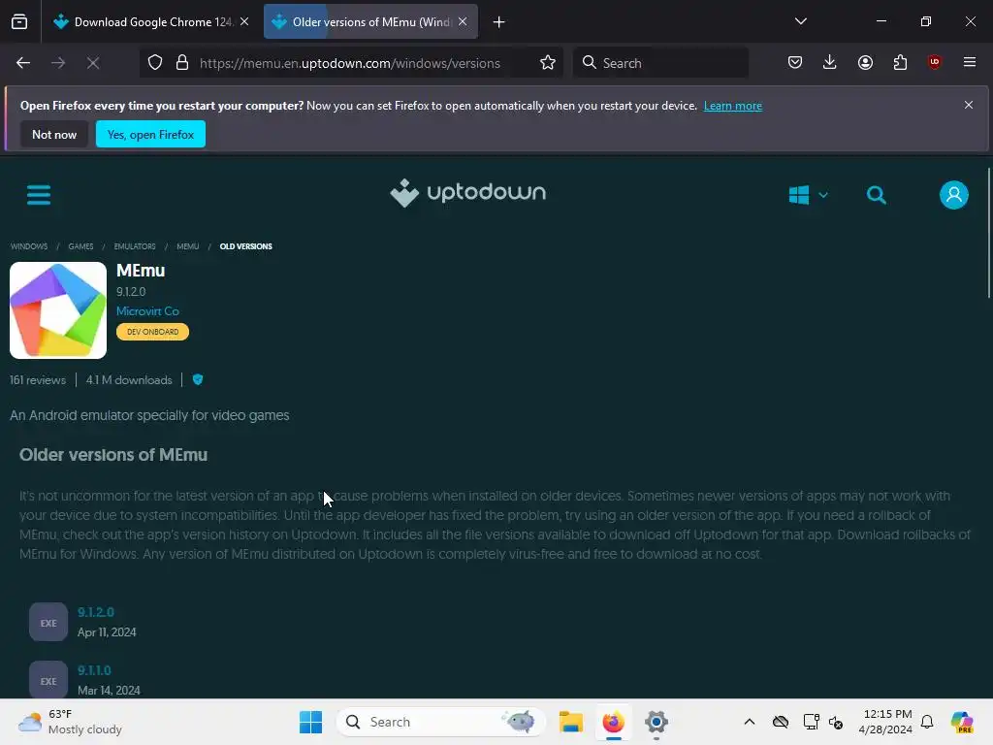
Task: Open the Windows Start menu
Action: tap(310, 722)
